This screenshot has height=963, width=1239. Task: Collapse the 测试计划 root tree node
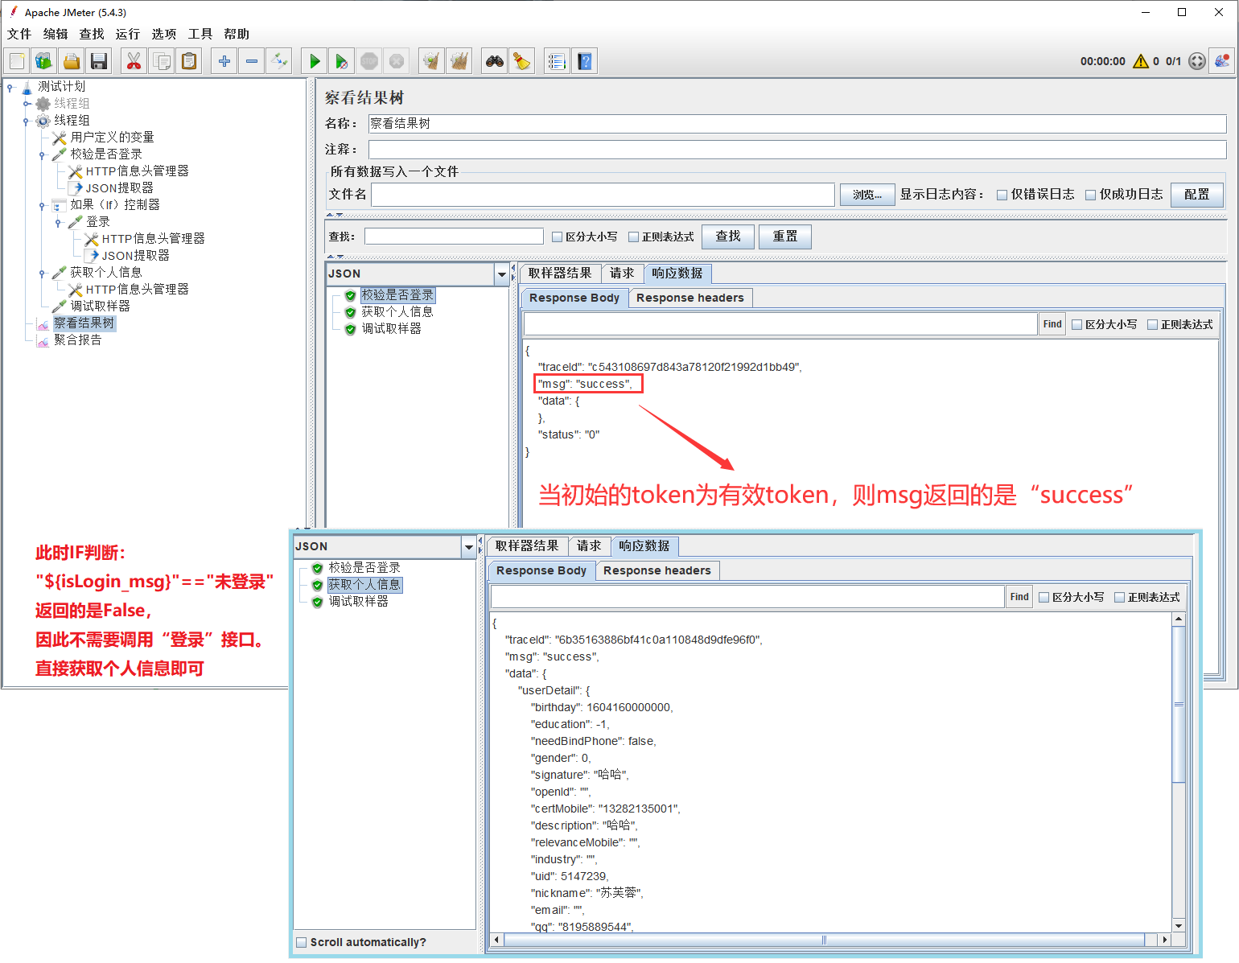click(10, 87)
